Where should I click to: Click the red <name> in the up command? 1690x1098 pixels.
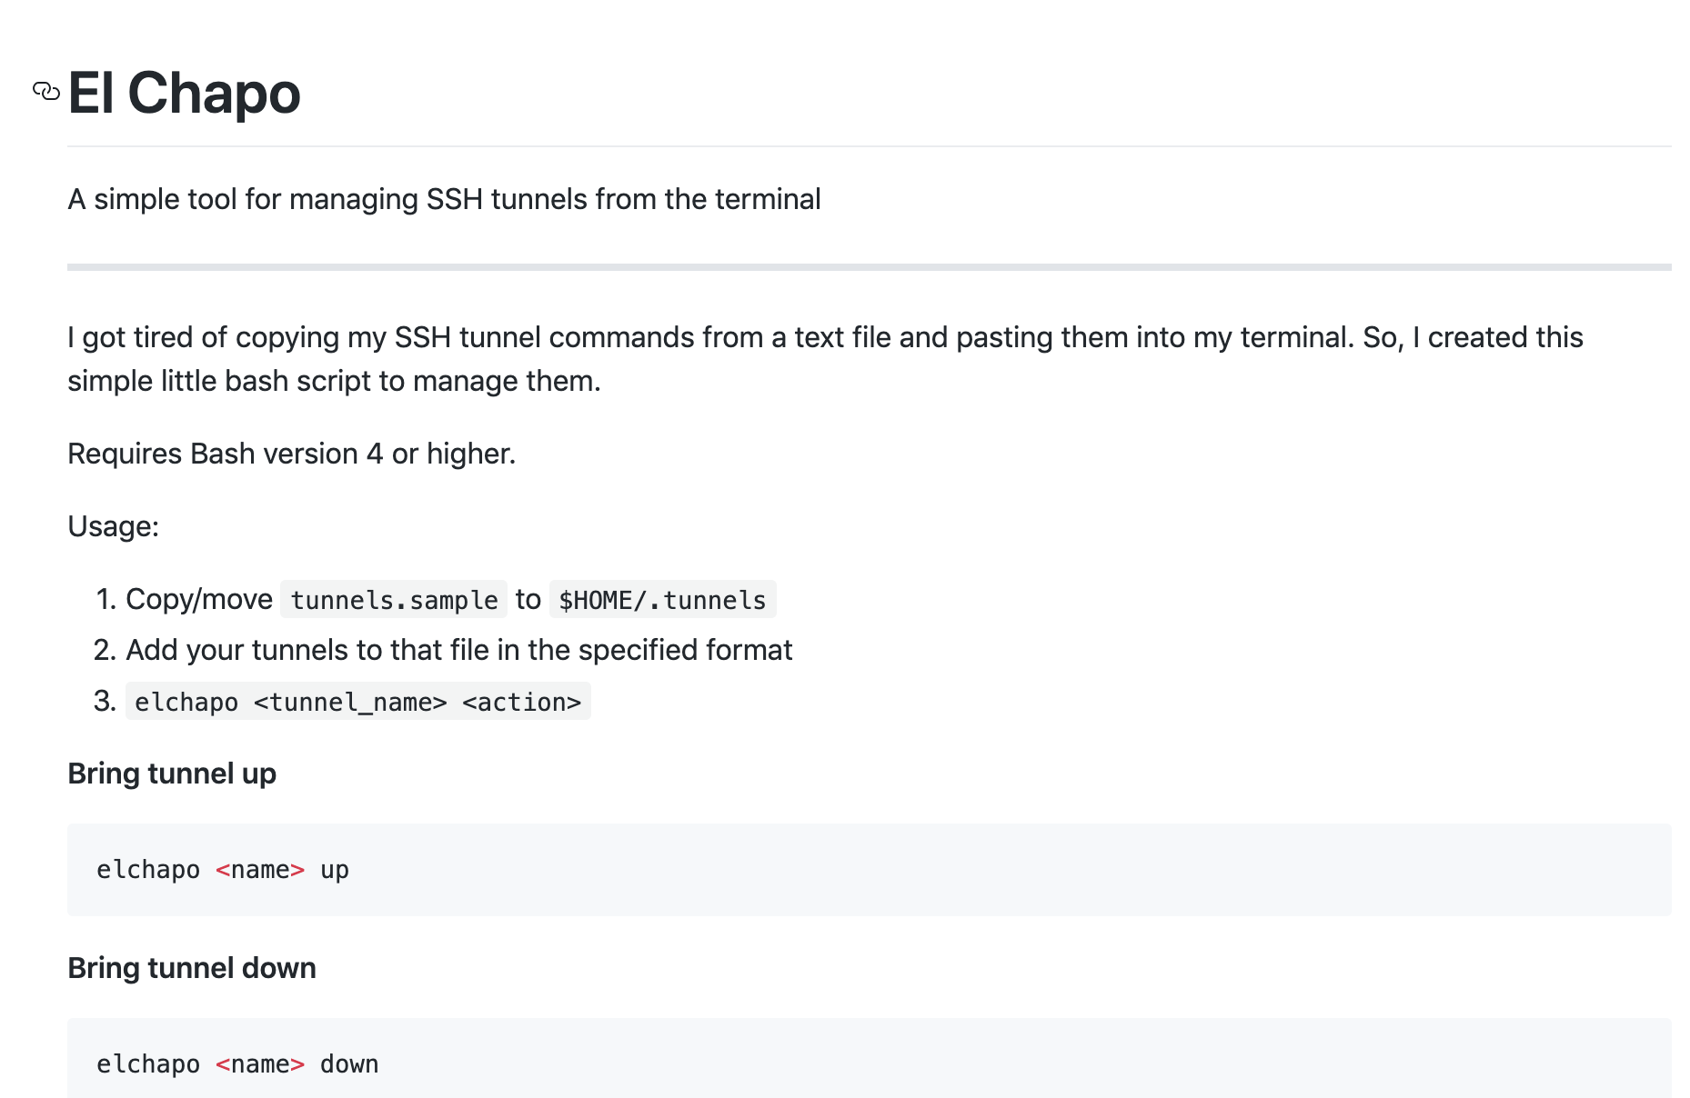[x=260, y=870]
